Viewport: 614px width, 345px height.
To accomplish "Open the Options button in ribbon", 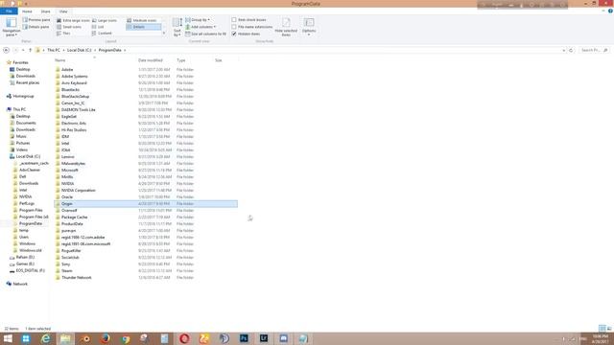I will pos(309,27).
